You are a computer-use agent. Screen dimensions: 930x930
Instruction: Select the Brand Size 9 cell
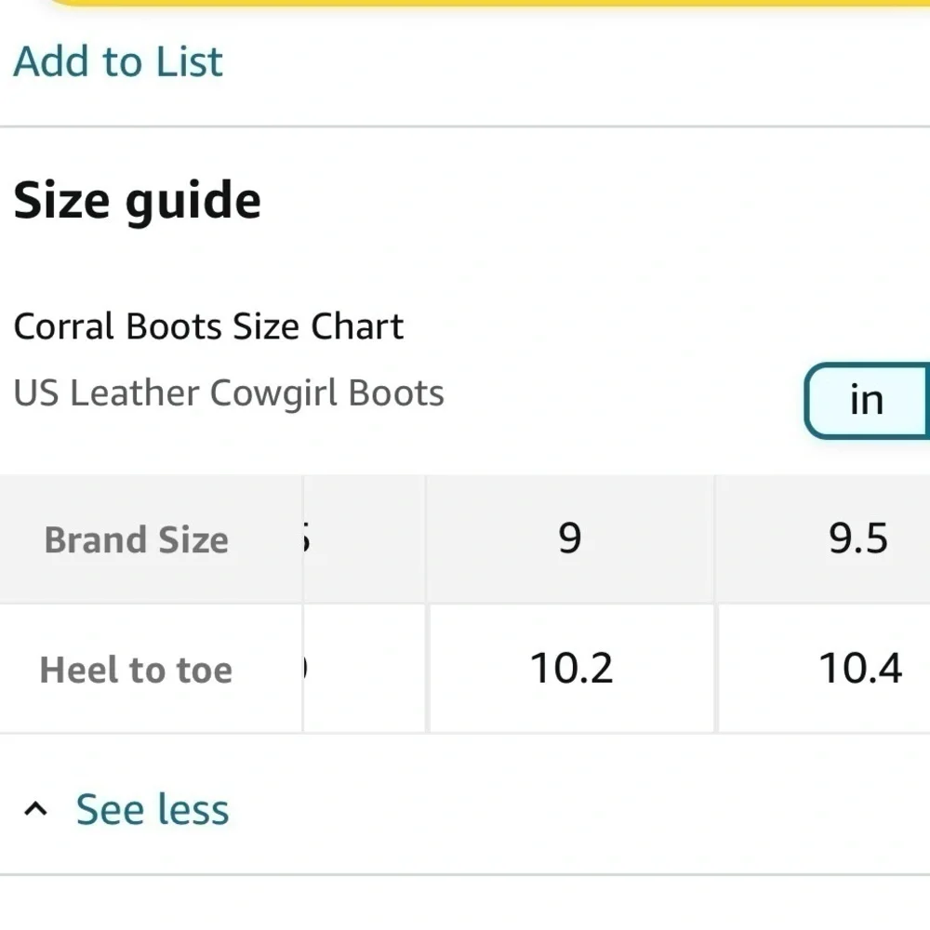tap(570, 539)
